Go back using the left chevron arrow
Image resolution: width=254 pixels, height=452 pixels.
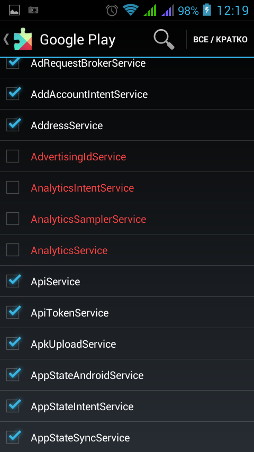[x=6, y=39]
